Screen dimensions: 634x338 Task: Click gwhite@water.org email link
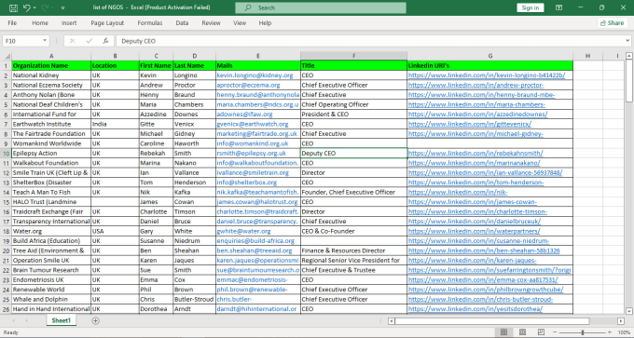[244, 231]
